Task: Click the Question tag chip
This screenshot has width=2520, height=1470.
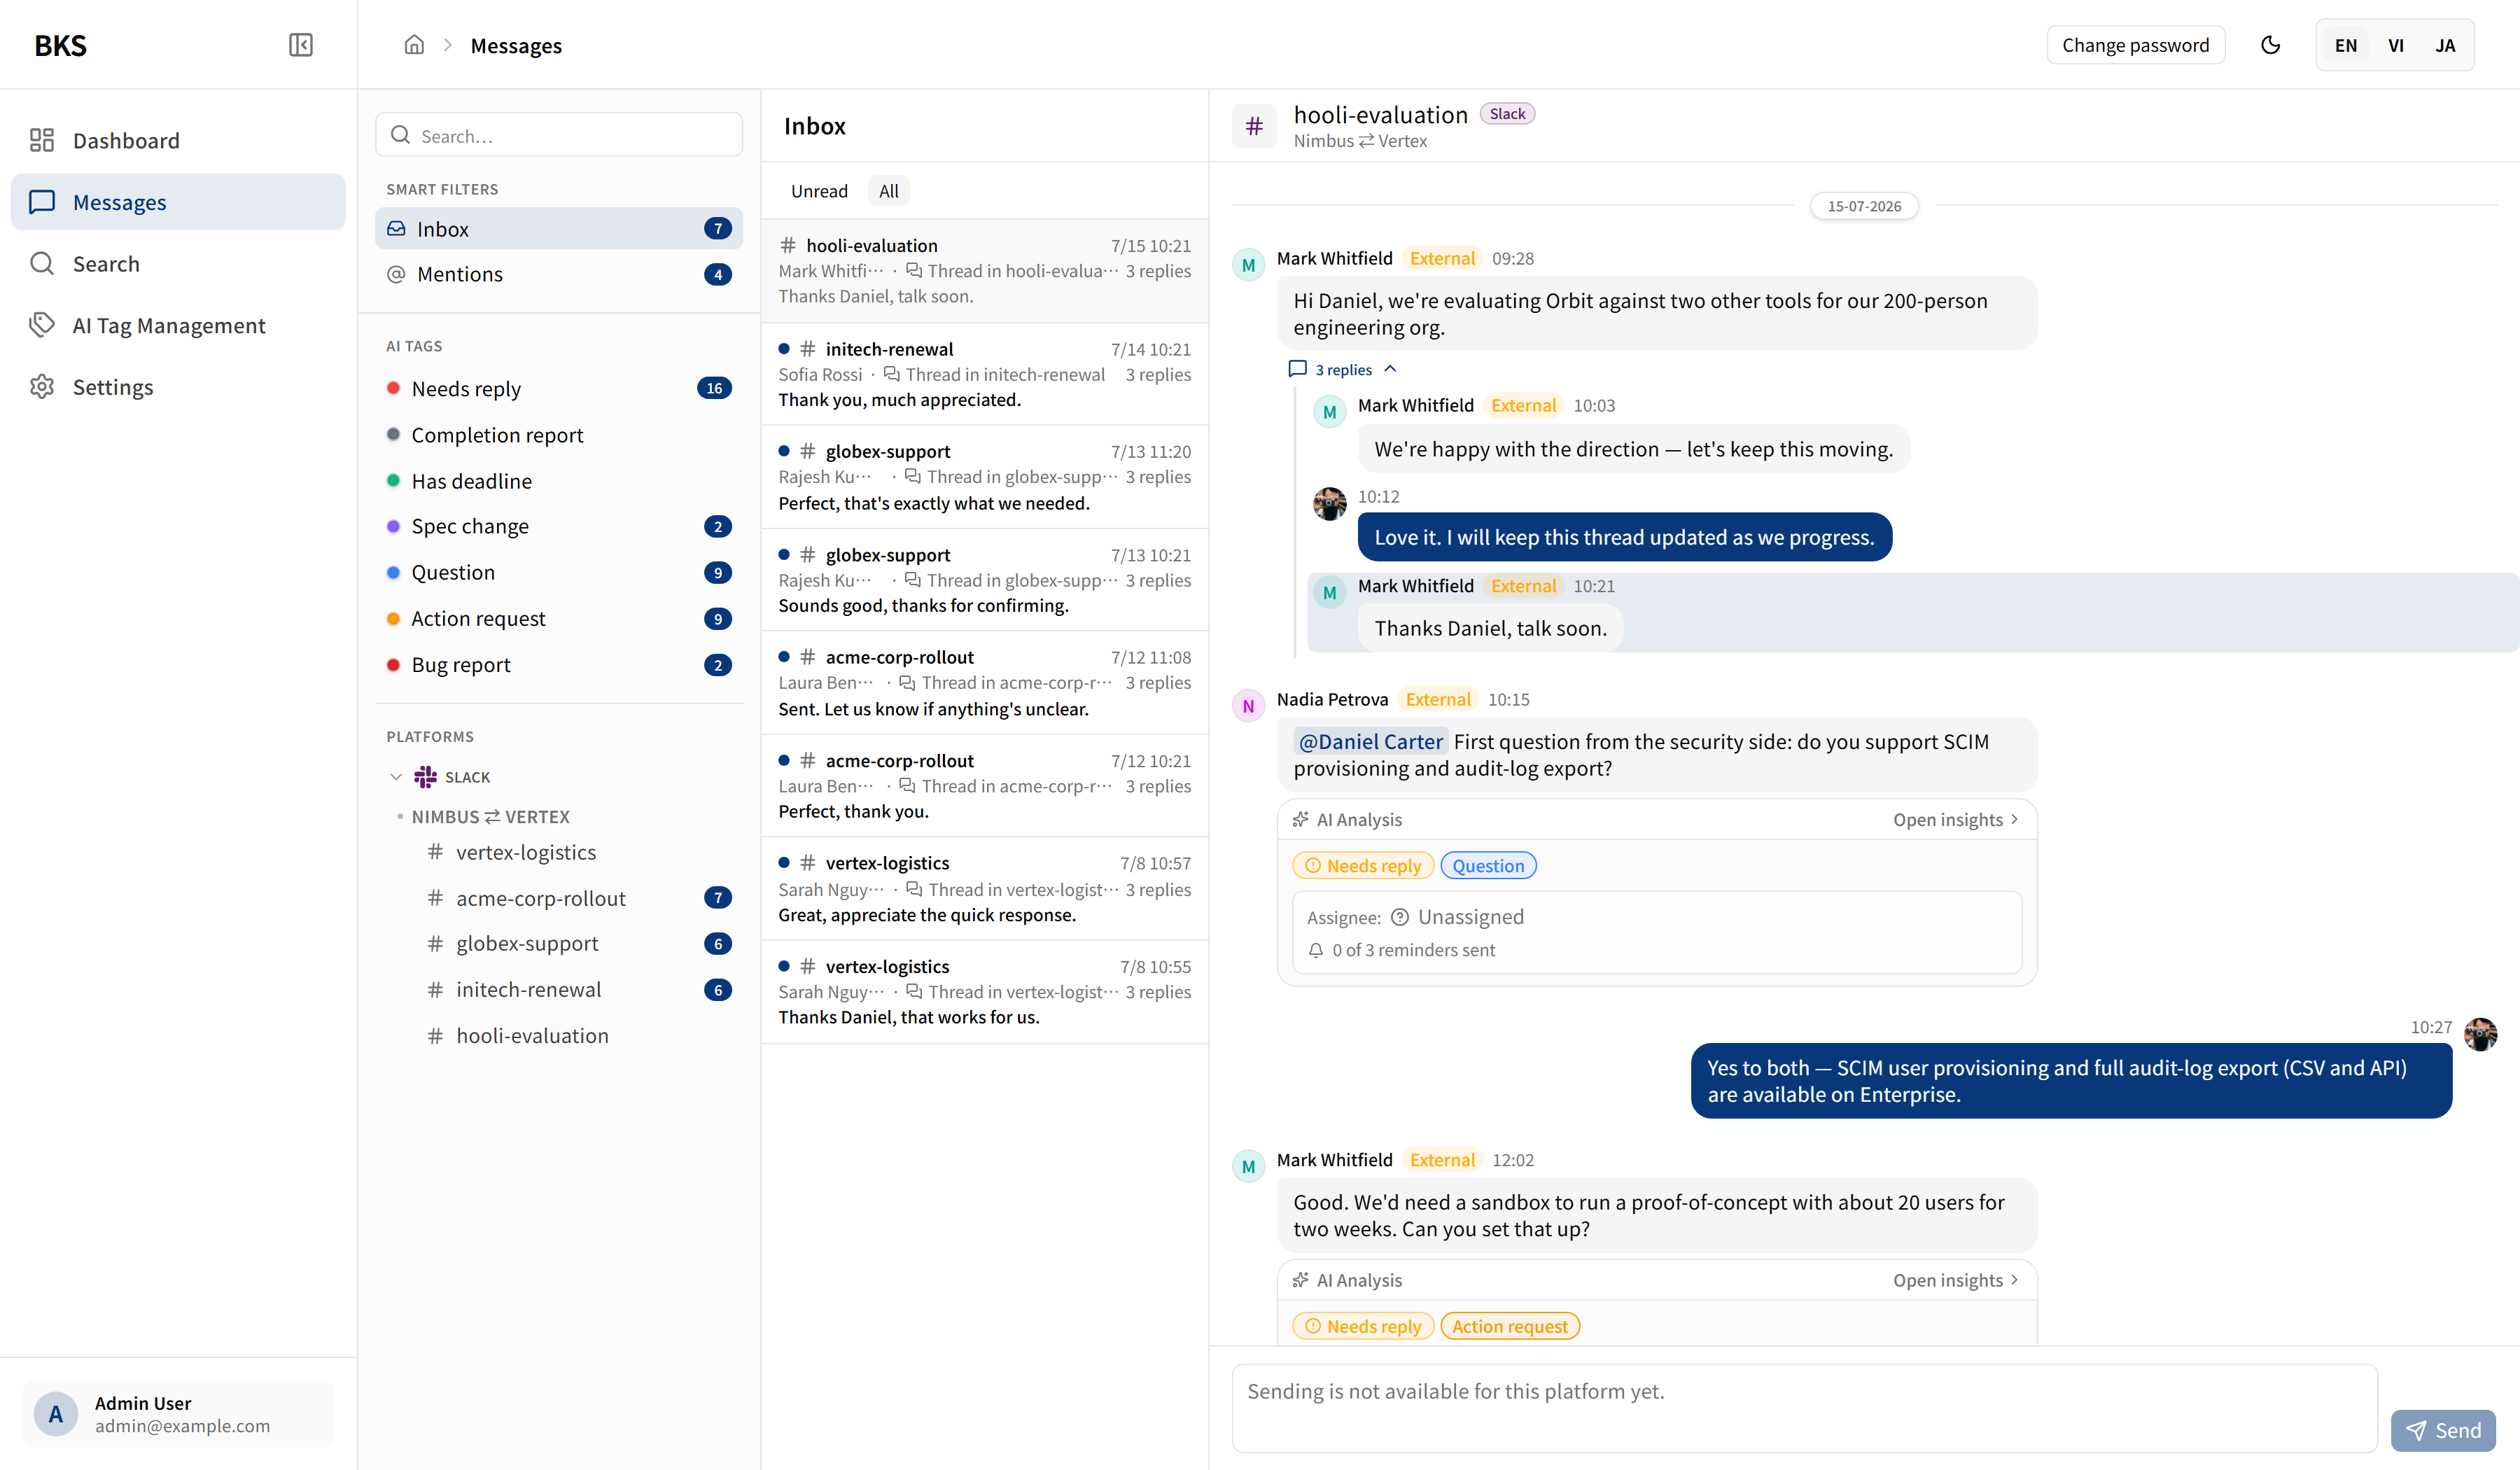Action: 1488,866
